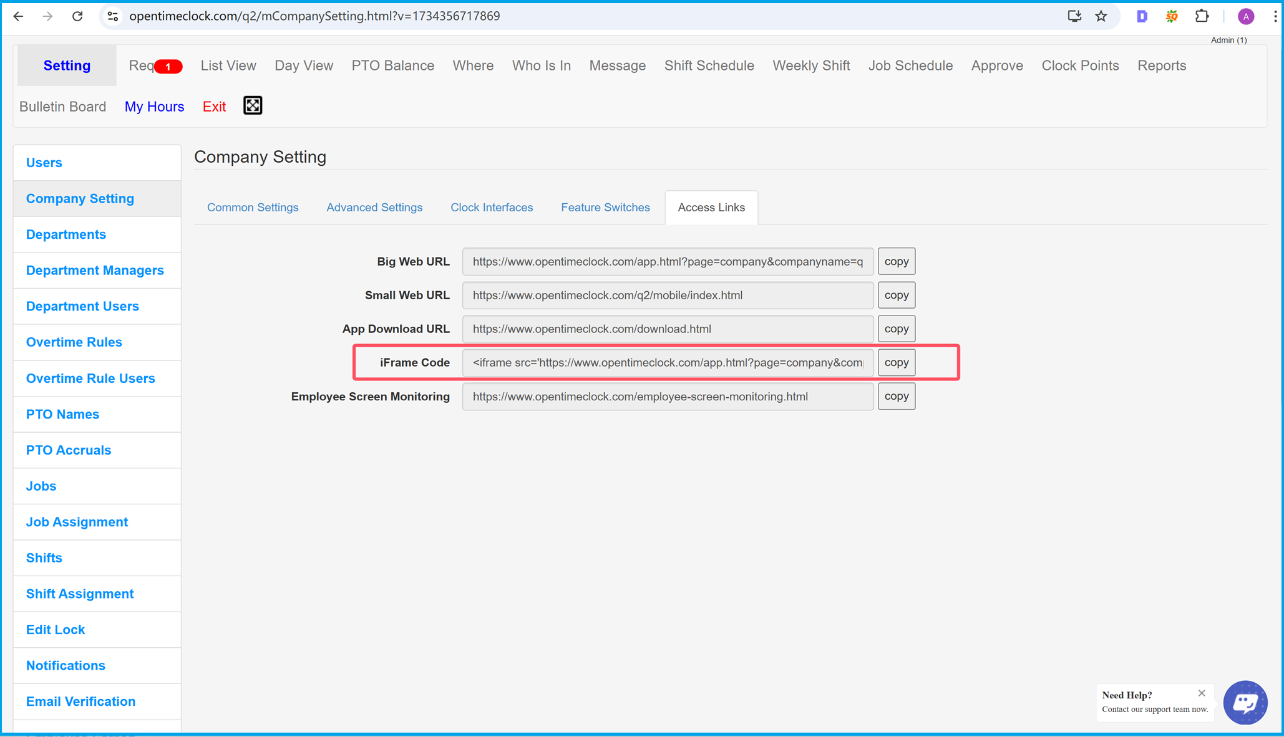Click the My Hours link
The width and height of the screenshot is (1284, 737).
click(154, 107)
